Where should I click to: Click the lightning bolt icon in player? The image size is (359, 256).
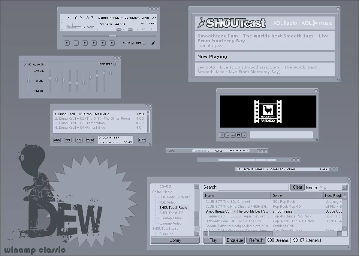click(153, 43)
